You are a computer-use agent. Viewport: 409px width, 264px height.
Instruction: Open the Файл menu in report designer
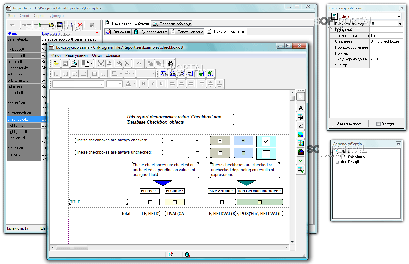point(56,55)
